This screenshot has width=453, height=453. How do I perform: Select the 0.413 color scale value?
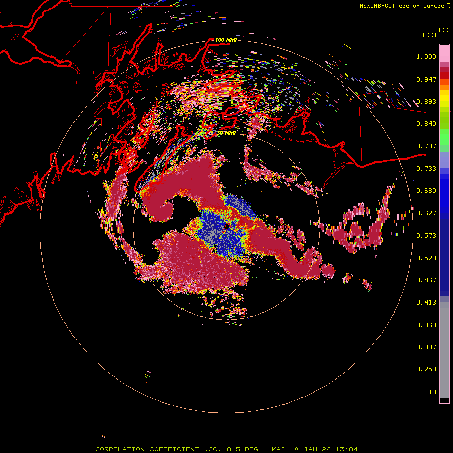pyautogui.click(x=426, y=303)
